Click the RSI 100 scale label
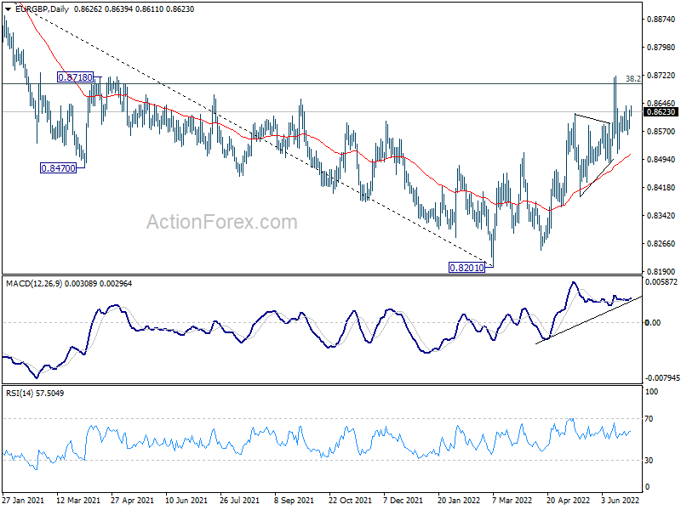This screenshot has height=510, width=681. (x=651, y=392)
